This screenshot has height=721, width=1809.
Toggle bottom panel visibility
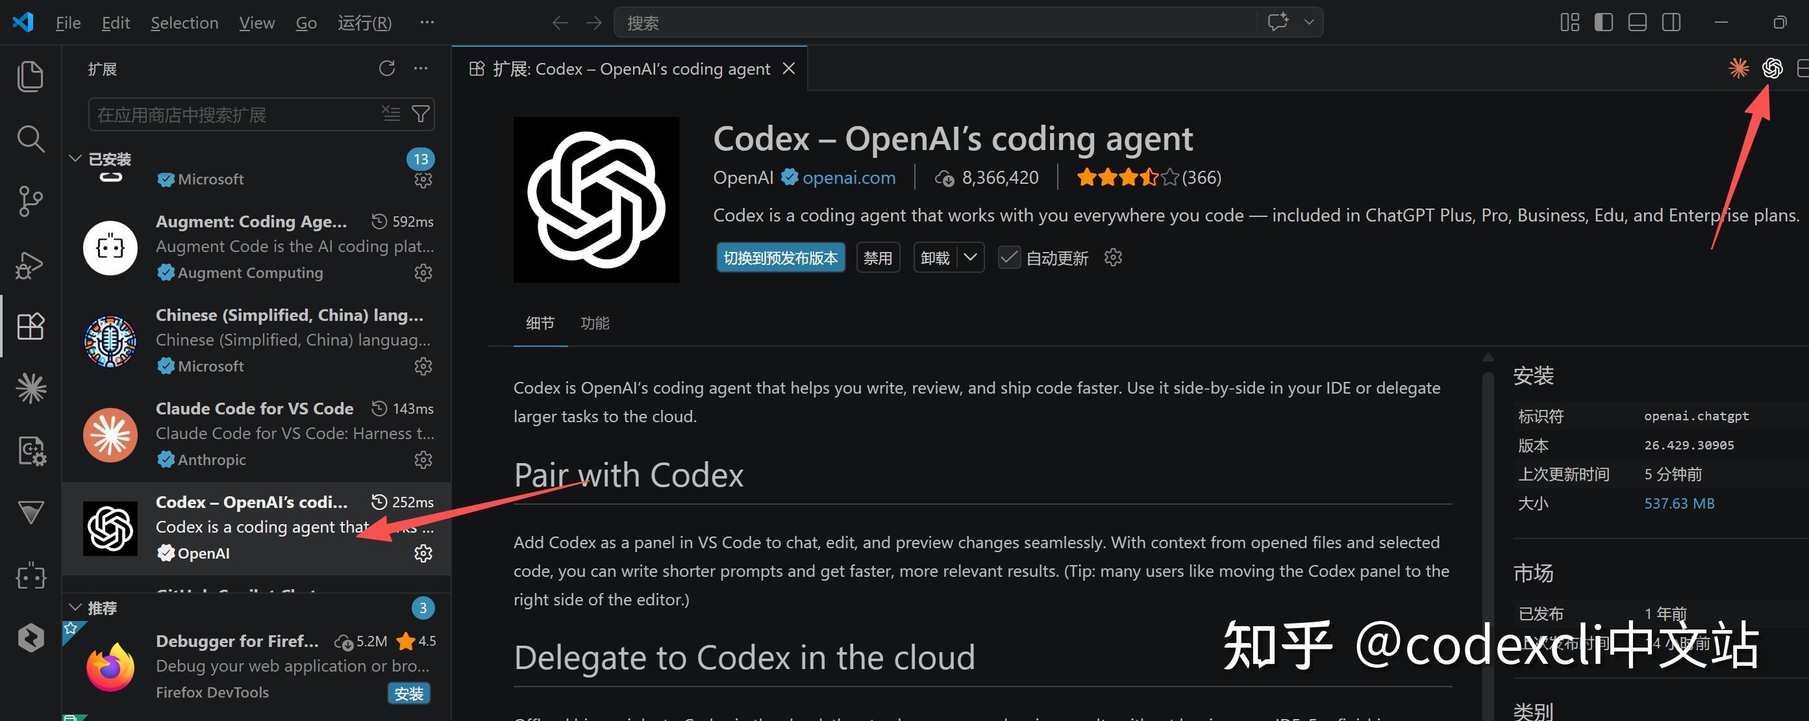(1637, 23)
